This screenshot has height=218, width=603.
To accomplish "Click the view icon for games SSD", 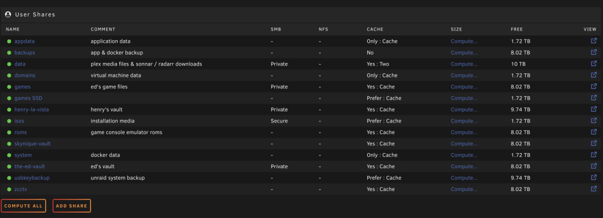I will (x=594, y=98).
